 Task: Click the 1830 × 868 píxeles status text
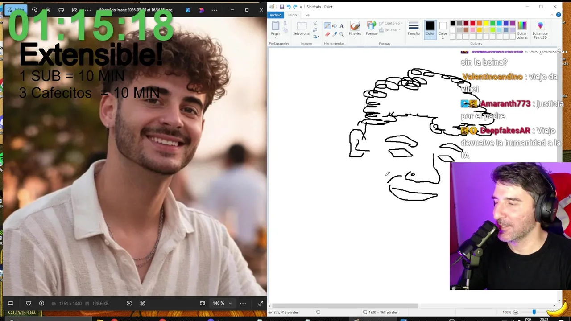coord(383,312)
